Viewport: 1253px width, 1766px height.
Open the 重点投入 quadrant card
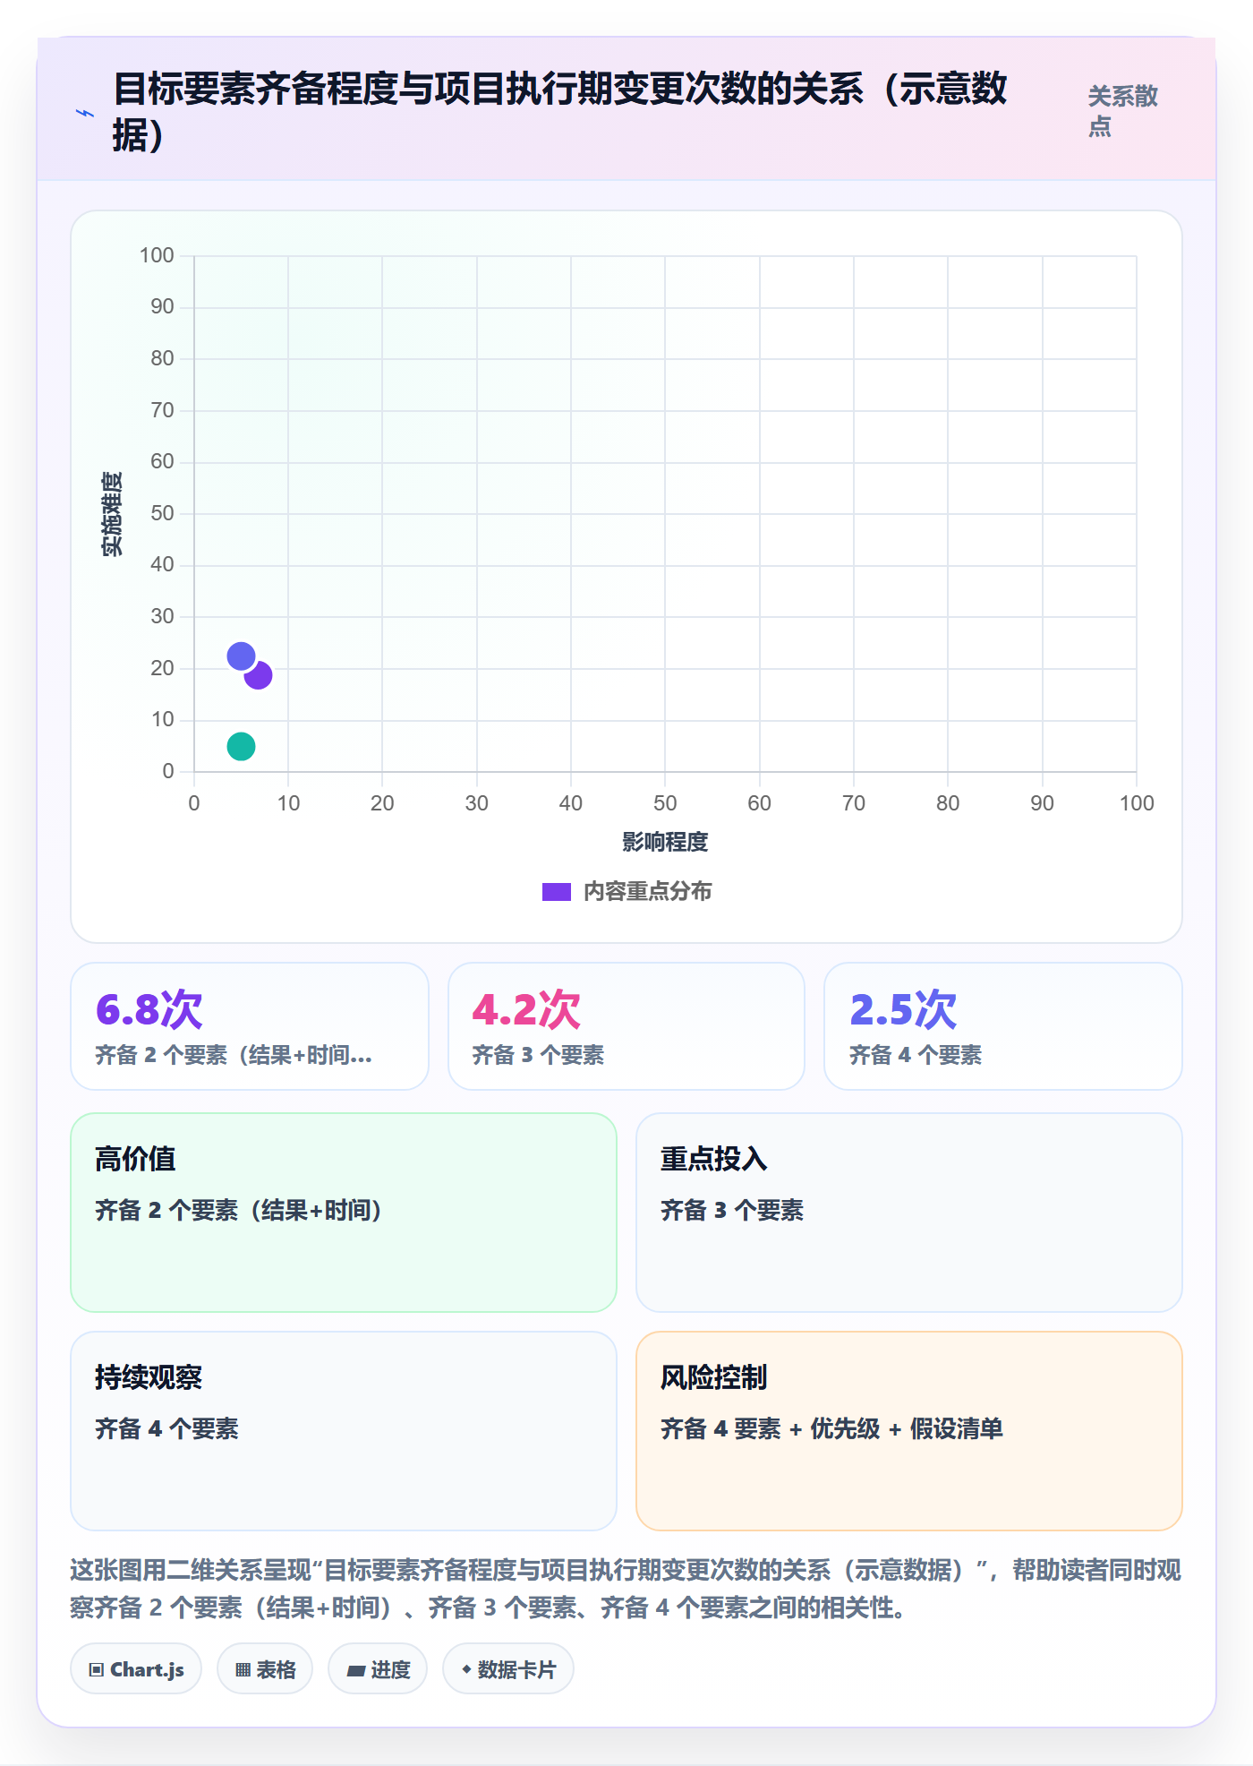click(x=909, y=1213)
